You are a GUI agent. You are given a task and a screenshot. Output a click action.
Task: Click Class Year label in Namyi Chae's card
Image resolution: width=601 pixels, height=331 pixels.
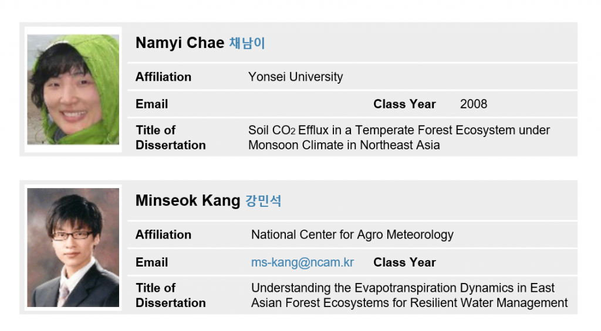pyautogui.click(x=404, y=104)
